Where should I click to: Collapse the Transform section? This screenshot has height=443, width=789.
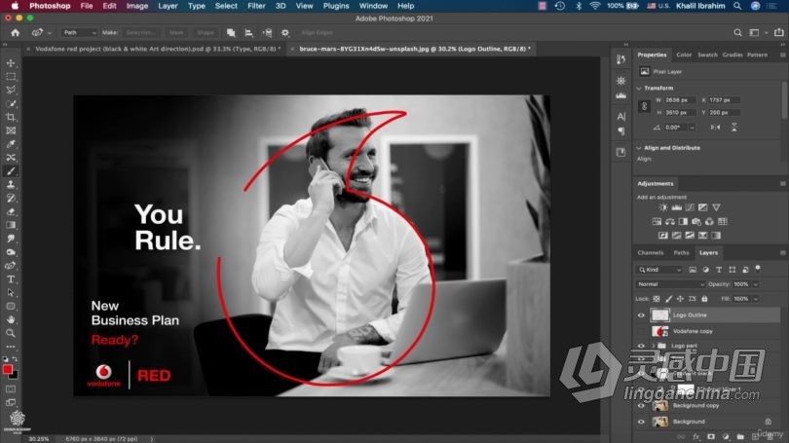pos(639,88)
